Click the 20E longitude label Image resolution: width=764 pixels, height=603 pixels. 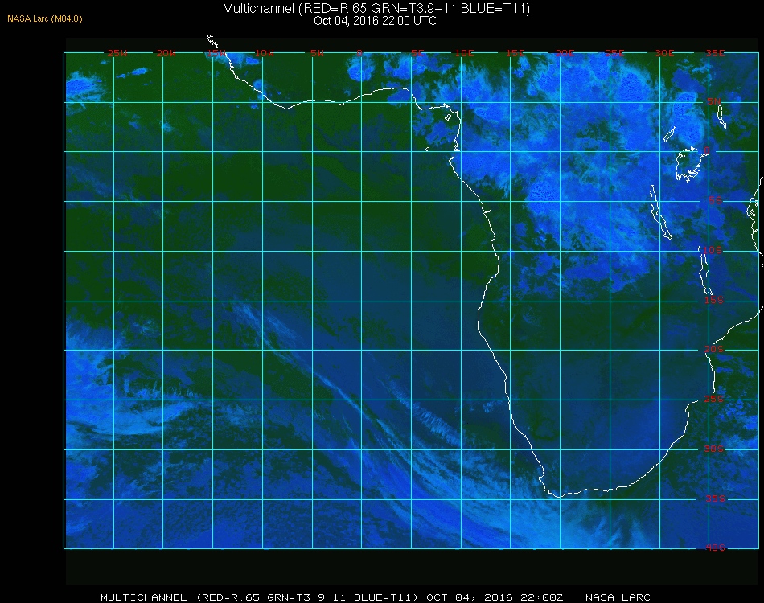click(x=565, y=53)
